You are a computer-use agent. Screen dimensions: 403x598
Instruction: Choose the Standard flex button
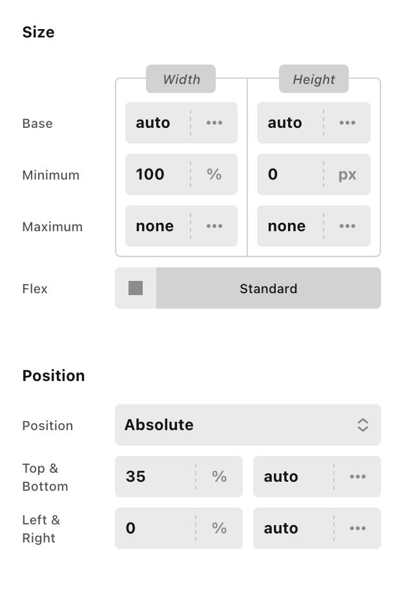pyautogui.click(x=268, y=288)
